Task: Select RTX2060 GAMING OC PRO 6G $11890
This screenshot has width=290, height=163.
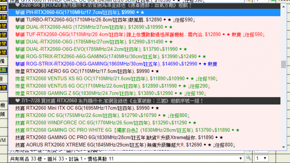Action: [144, 138]
